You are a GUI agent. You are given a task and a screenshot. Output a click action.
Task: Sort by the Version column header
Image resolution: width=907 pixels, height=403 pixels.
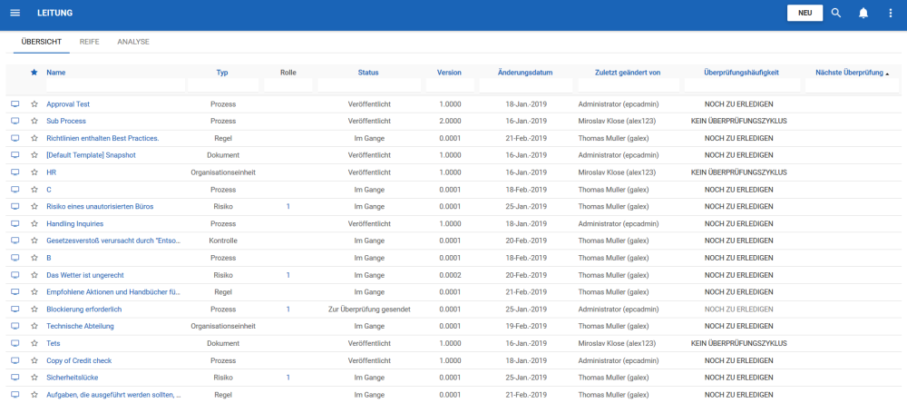(x=450, y=73)
